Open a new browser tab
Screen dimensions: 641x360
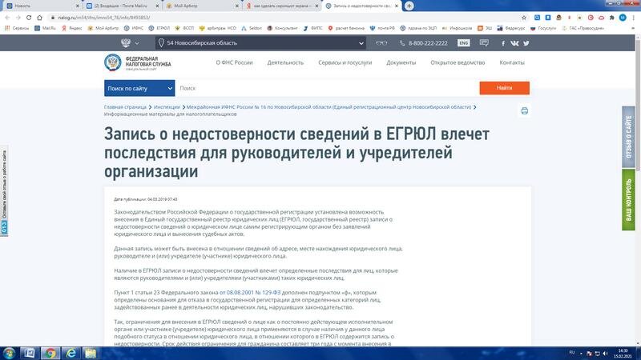409,6
